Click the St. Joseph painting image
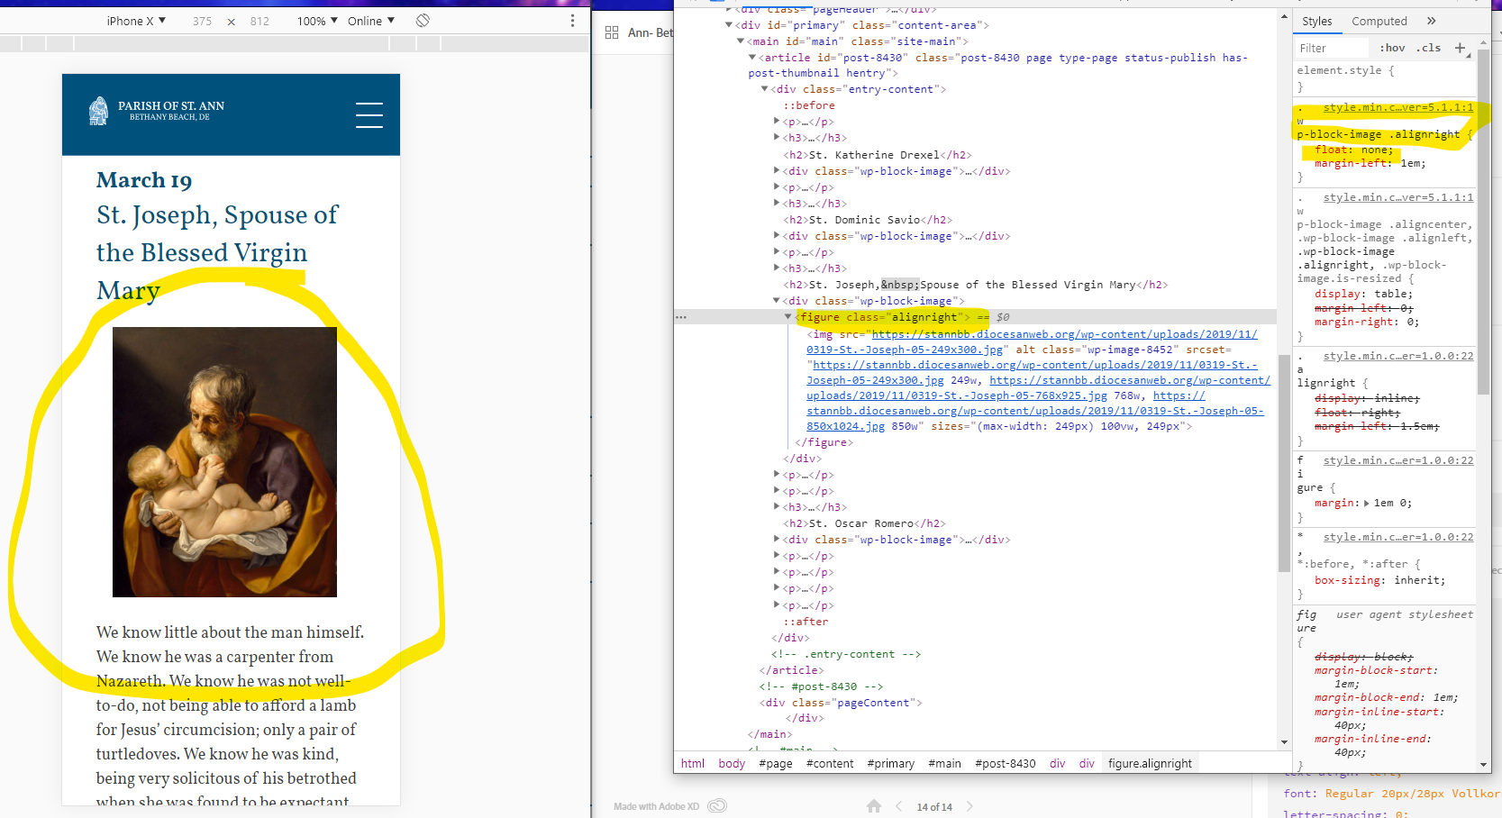The height and width of the screenshot is (818, 1502). [224, 461]
